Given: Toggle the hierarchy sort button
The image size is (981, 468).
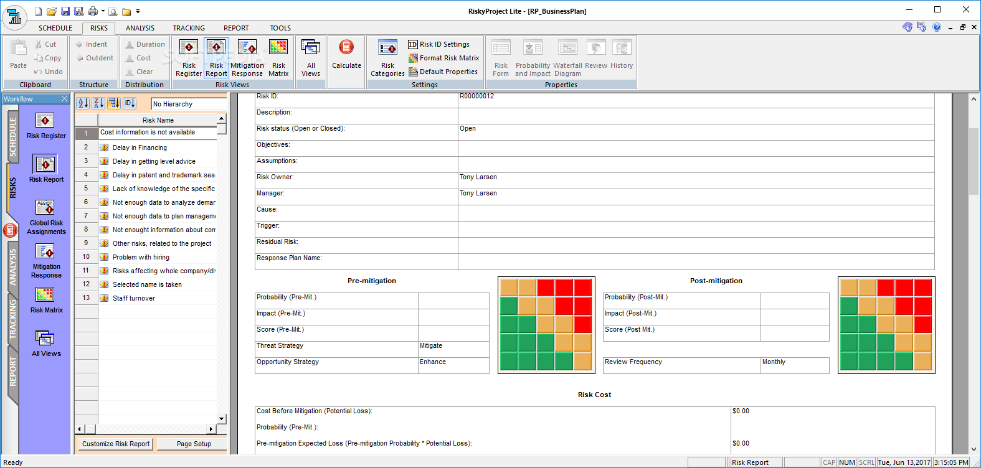Looking at the screenshot, I should [x=114, y=103].
